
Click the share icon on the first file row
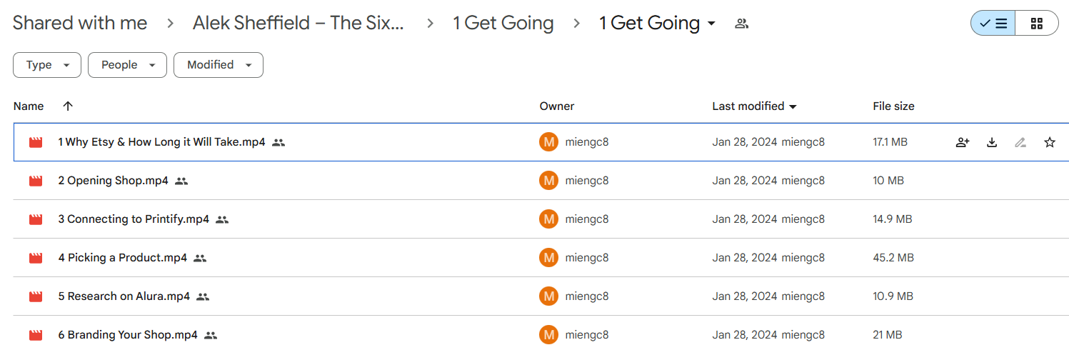963,142
